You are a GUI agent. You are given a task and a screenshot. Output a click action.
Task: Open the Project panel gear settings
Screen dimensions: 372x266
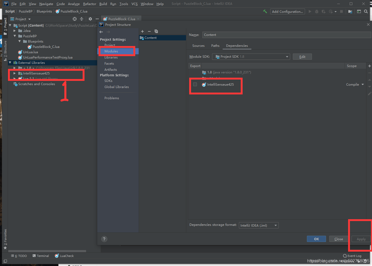(x=90, y=19)
